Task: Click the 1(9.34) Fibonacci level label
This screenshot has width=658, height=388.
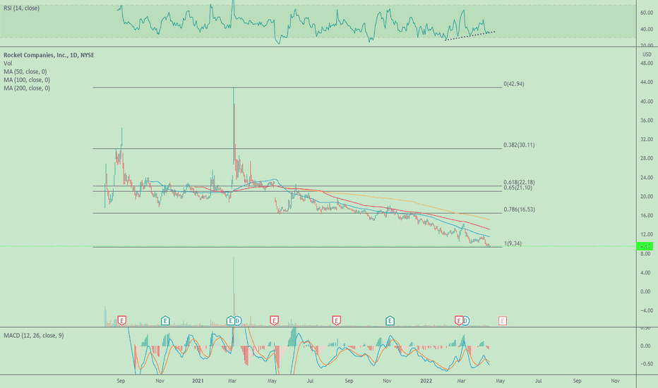Action: click(x=513, y=243)
